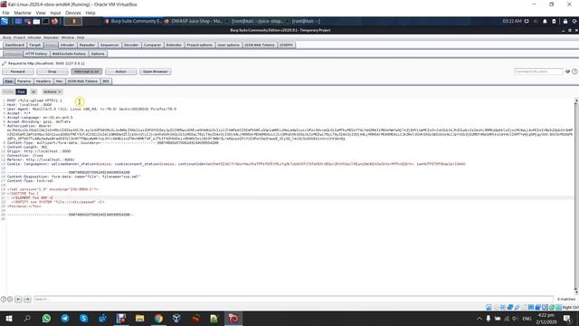This screenshot has width=579, height=326.
Task: Click the Kali notification bell icon
Action: (545, 22)
